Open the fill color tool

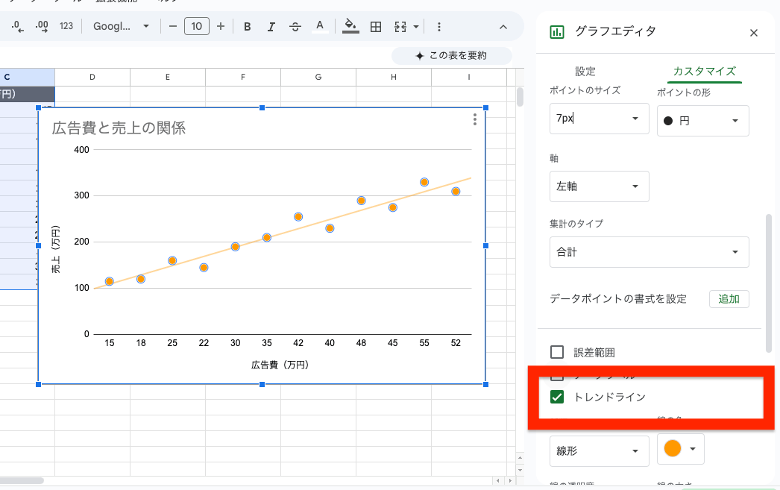[350, 26]
